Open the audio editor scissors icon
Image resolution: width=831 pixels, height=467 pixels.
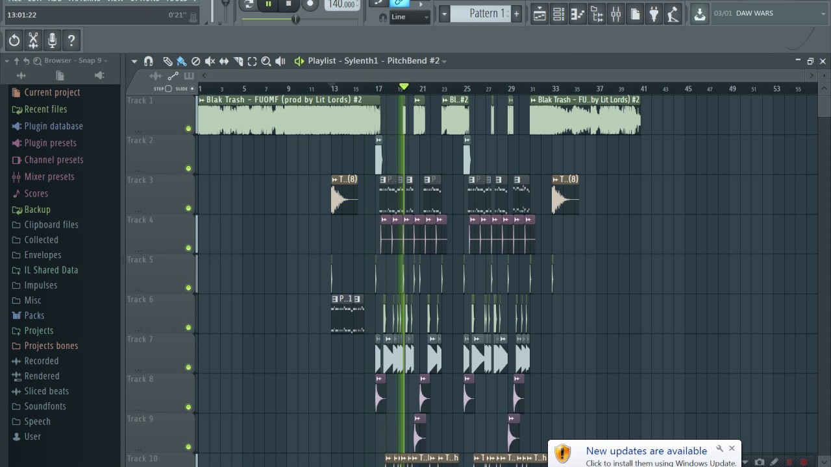click(x=33, y=40)
